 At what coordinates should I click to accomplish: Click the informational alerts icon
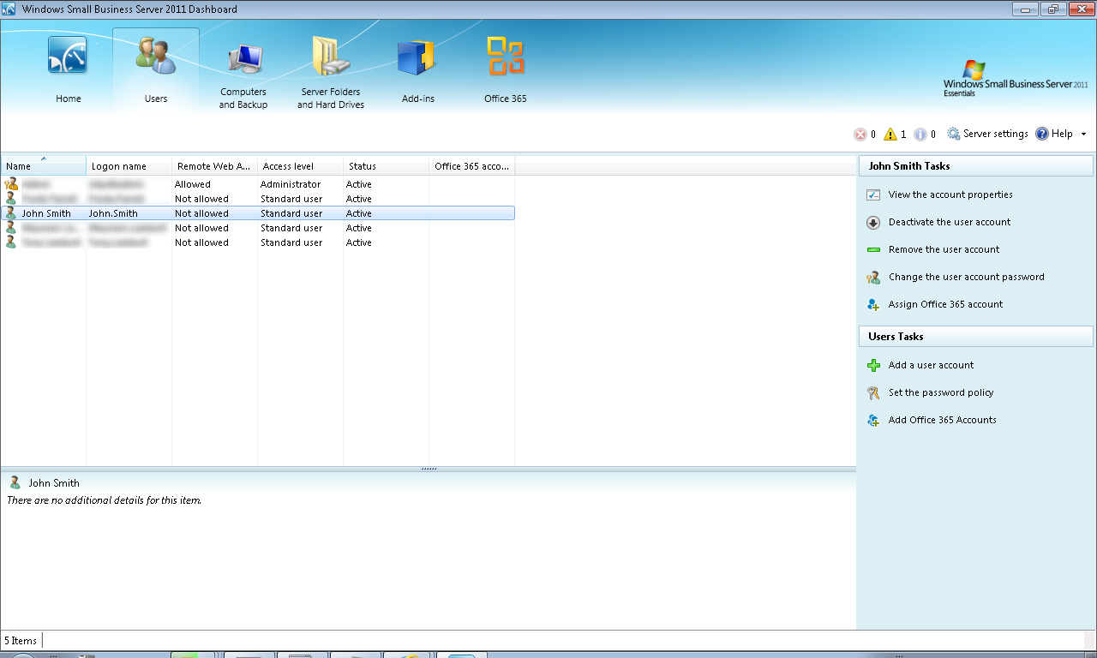click(x=920, y=135)
